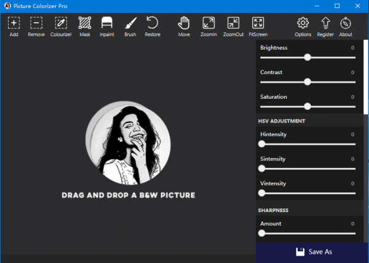
Task: Select the Remove tool in toolbar
Action: pos(36,23)
